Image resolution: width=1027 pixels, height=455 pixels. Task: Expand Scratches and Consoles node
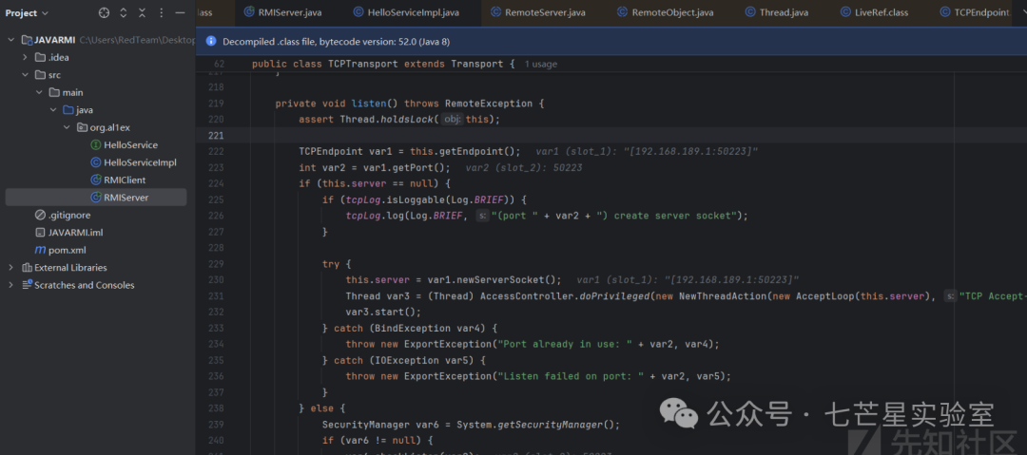[11, 285]
